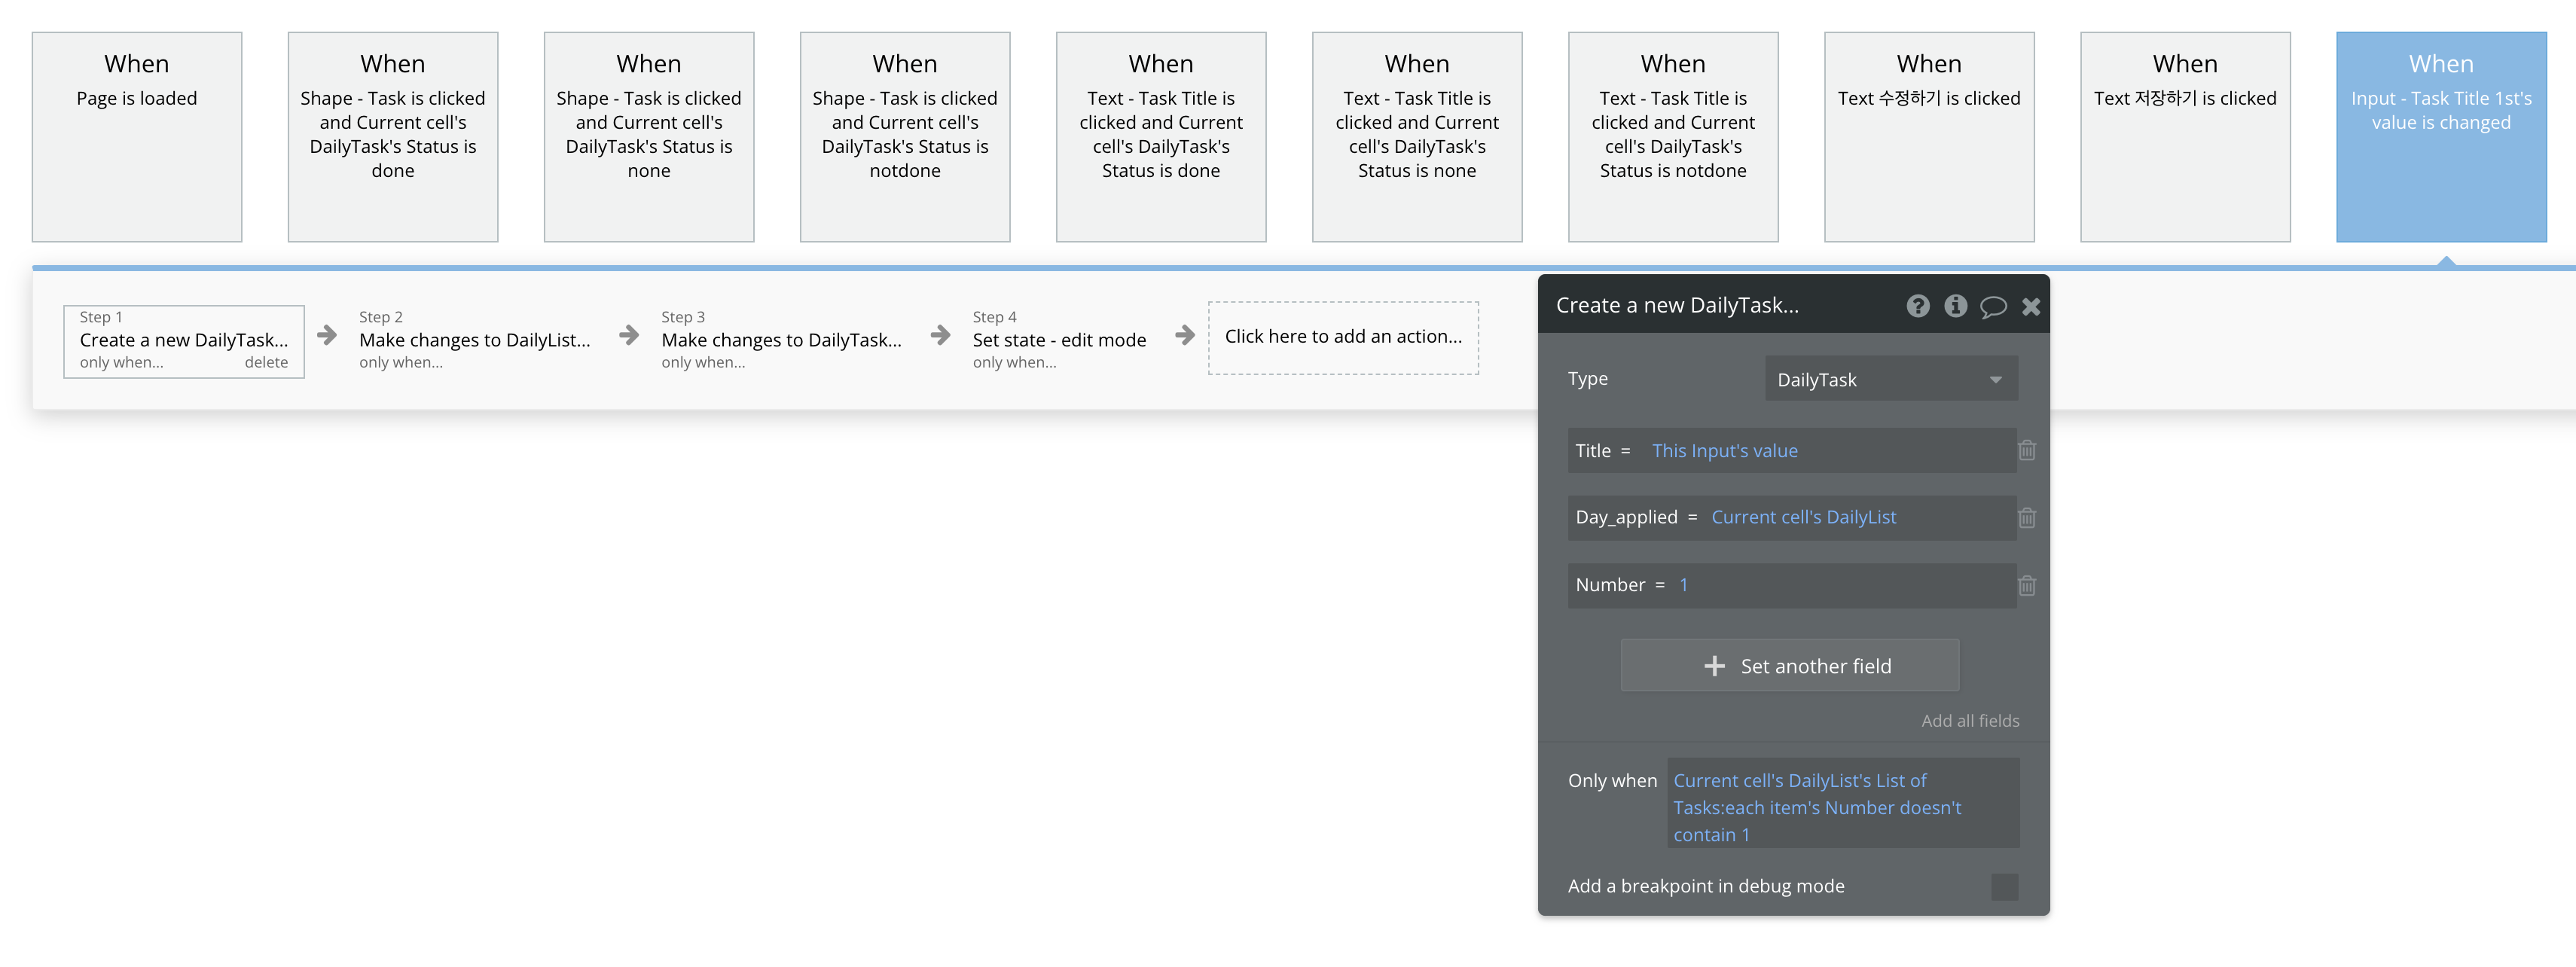Viewport: 2576px width, 967px height.
Task: Edit Current cell's DailyList expression
Action: point(1803,517)
